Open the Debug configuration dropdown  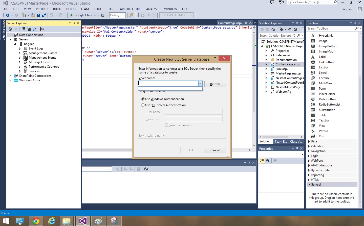(123, 15)
